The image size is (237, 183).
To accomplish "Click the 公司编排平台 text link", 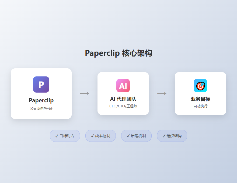I will (x=41, y=108).
